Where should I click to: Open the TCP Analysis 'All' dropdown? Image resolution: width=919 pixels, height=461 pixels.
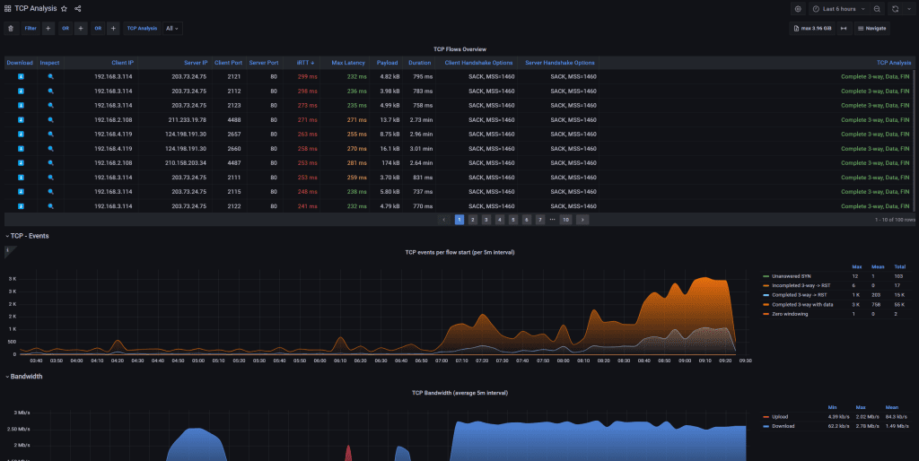(x=172, y=28)
